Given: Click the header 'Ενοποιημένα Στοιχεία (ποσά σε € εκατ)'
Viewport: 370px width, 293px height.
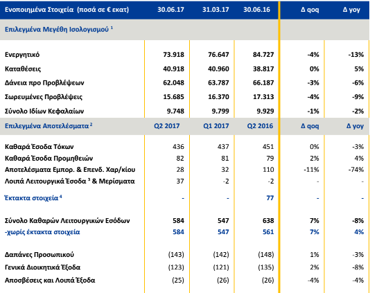Looking at the screenshot, I should click(67, 10).
